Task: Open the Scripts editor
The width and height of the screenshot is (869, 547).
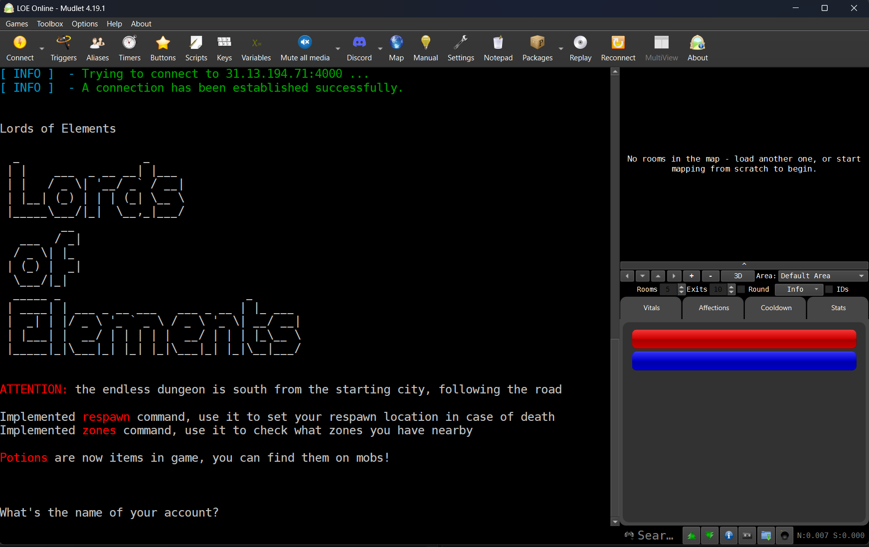Action: click(x=196, y=49)
